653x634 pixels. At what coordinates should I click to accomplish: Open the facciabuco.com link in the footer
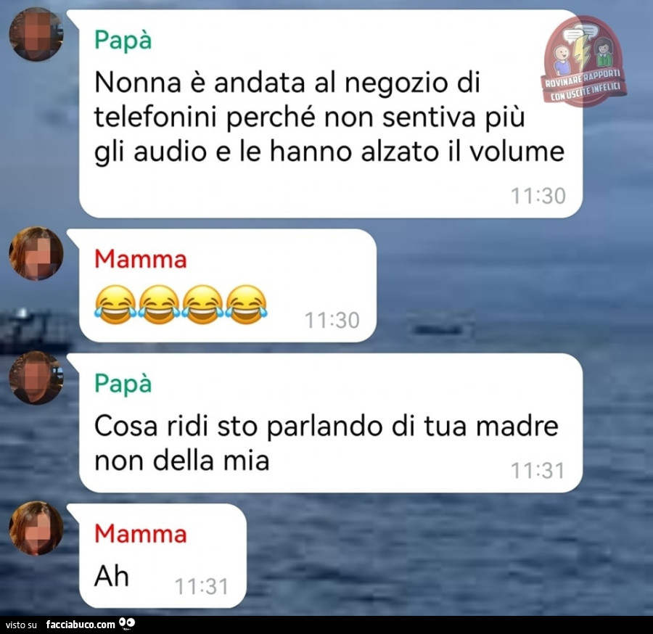[81, 625]
